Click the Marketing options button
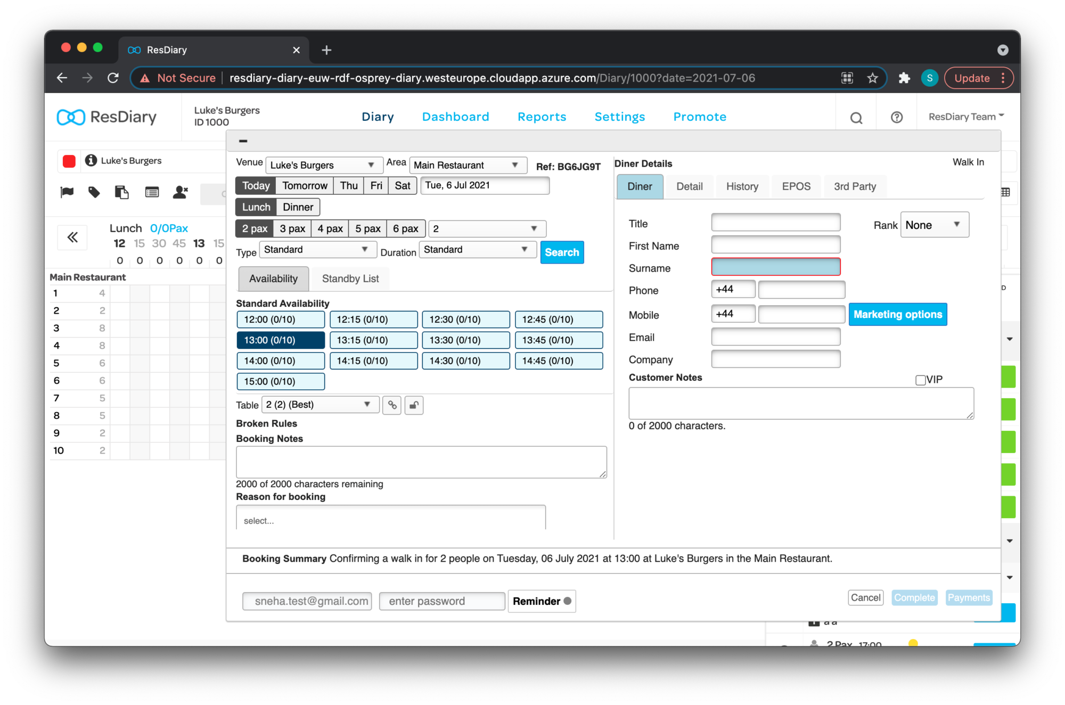Viewport: 1065px width, 705px height. coord(897,314)
